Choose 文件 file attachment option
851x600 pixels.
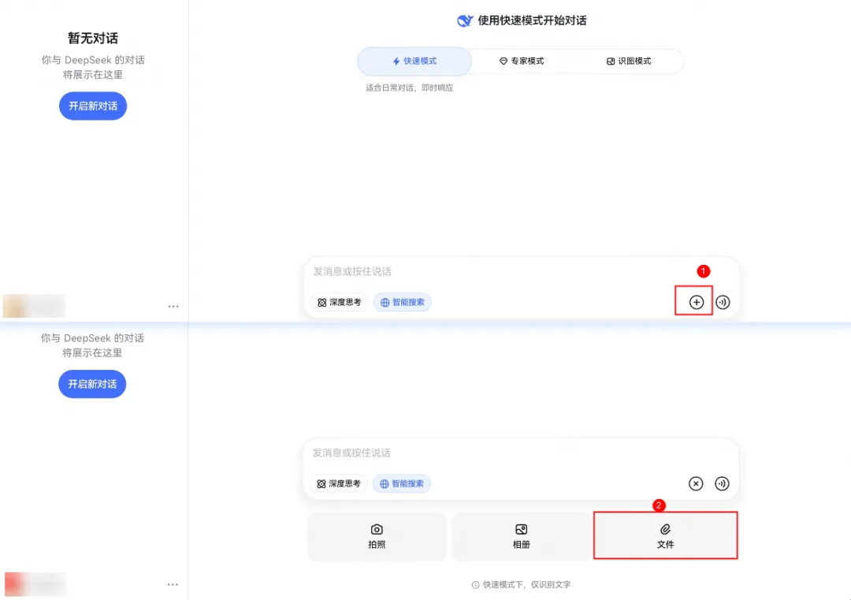(x=665, y=536)
